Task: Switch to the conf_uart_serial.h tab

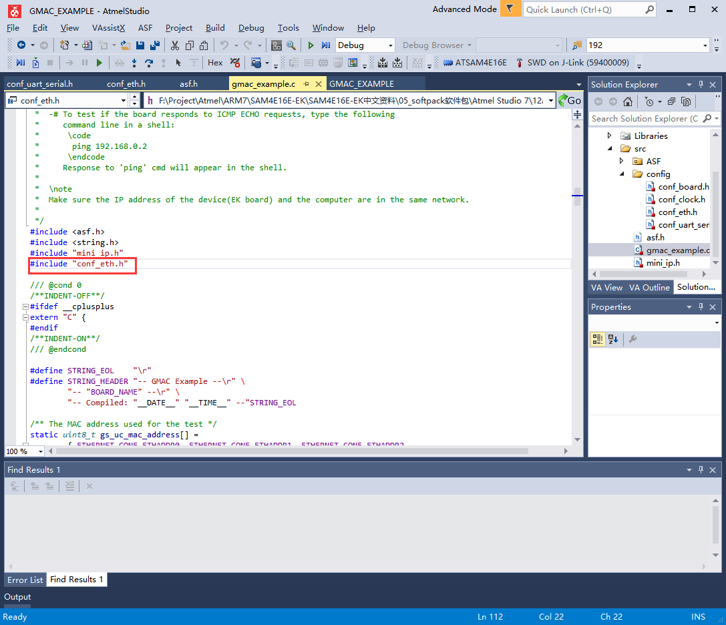Action: (40, 83)
